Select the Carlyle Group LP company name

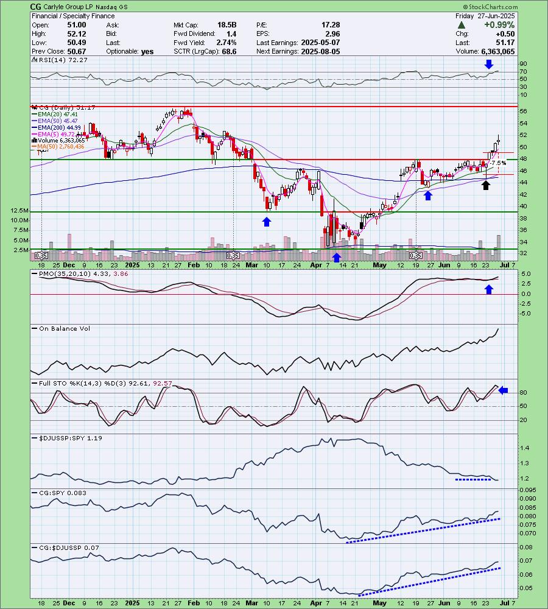tap(68, 7)
